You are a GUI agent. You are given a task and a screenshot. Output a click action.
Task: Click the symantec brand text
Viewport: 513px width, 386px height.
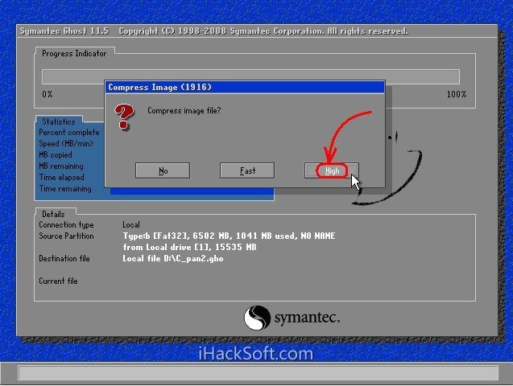[305, 318]
